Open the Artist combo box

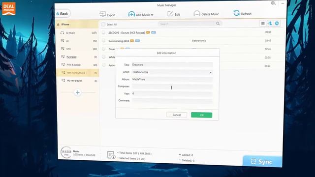coord(172,72)
